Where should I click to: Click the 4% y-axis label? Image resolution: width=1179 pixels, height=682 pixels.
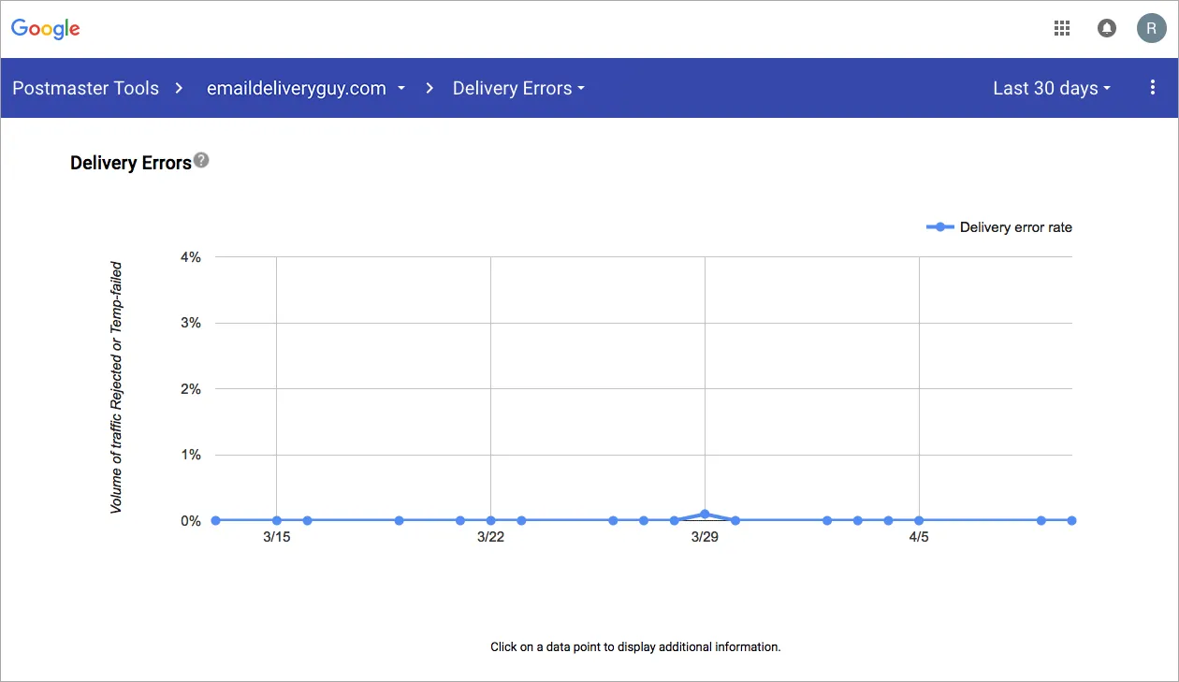click(x=190, y=257)
